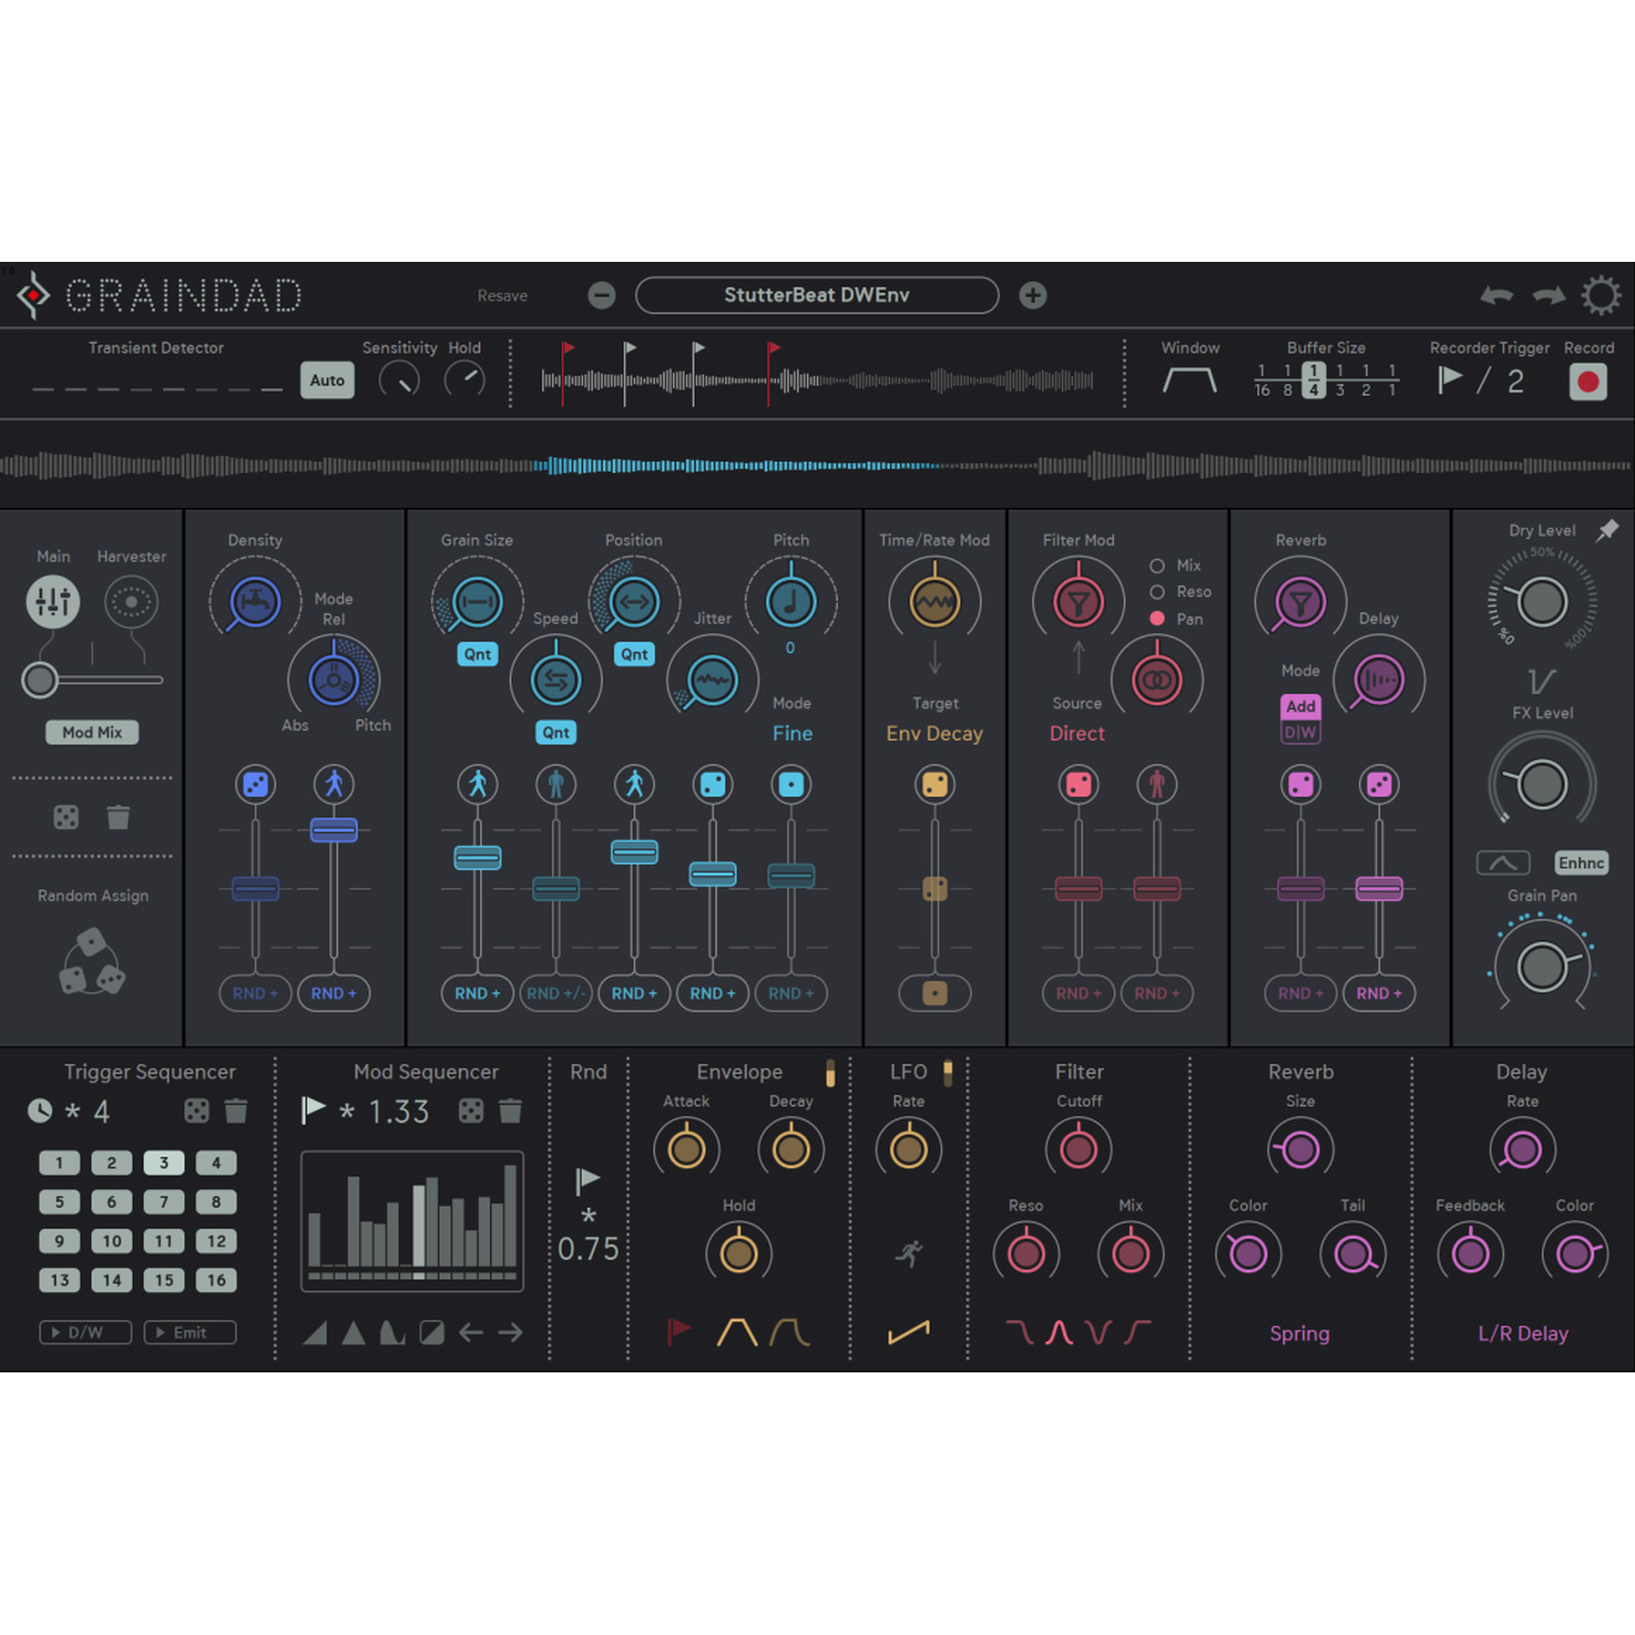
Task: Click the pin icon near Dry Level
Action: tap(1607, 531)
